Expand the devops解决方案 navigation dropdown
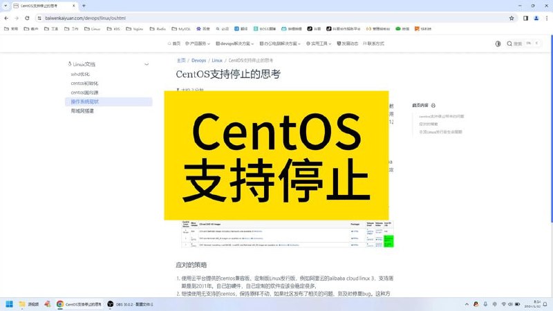553x311 pixels. (x=234, y=44)
